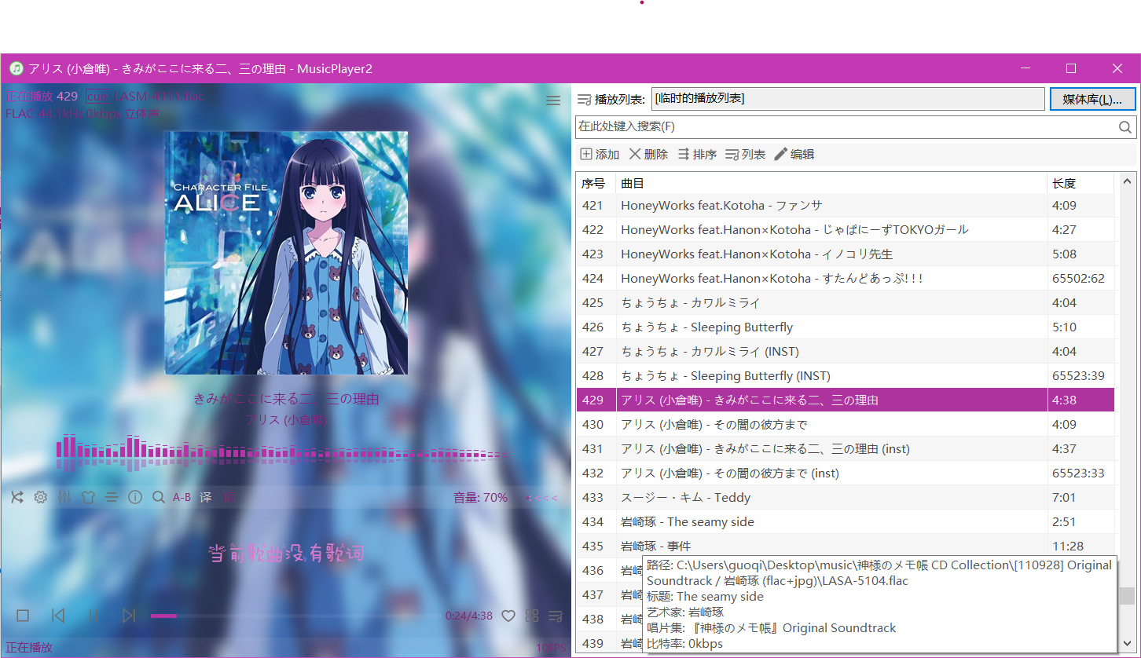Open the skin/theme T-shirt icon
This screenshot has width=1141, height=658.
pyautogui.click(x=88, y=497)
